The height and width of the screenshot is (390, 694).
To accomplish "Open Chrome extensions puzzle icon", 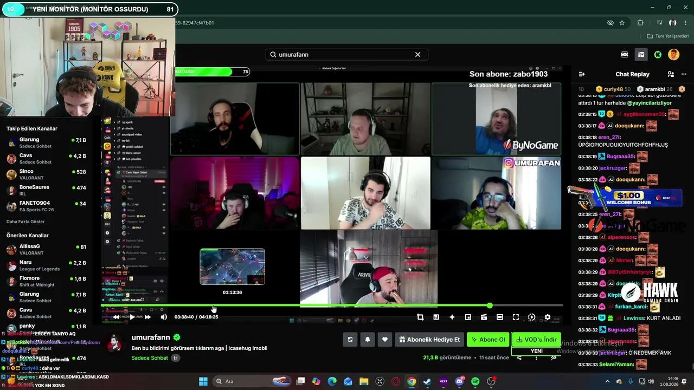I will 640,23.
